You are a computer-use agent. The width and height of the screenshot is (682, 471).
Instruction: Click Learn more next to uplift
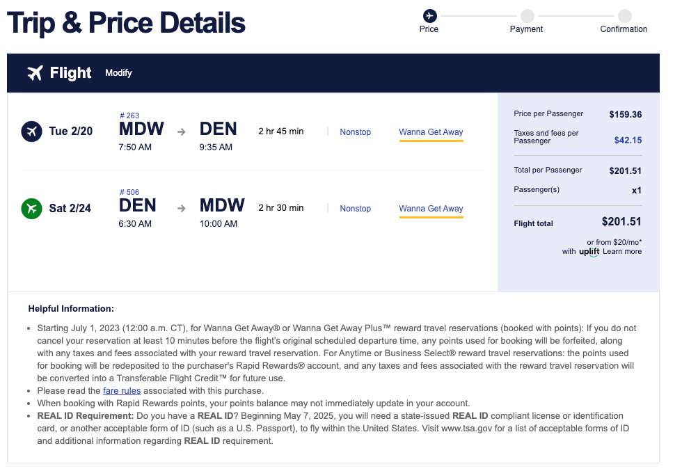tap(621, 251)
